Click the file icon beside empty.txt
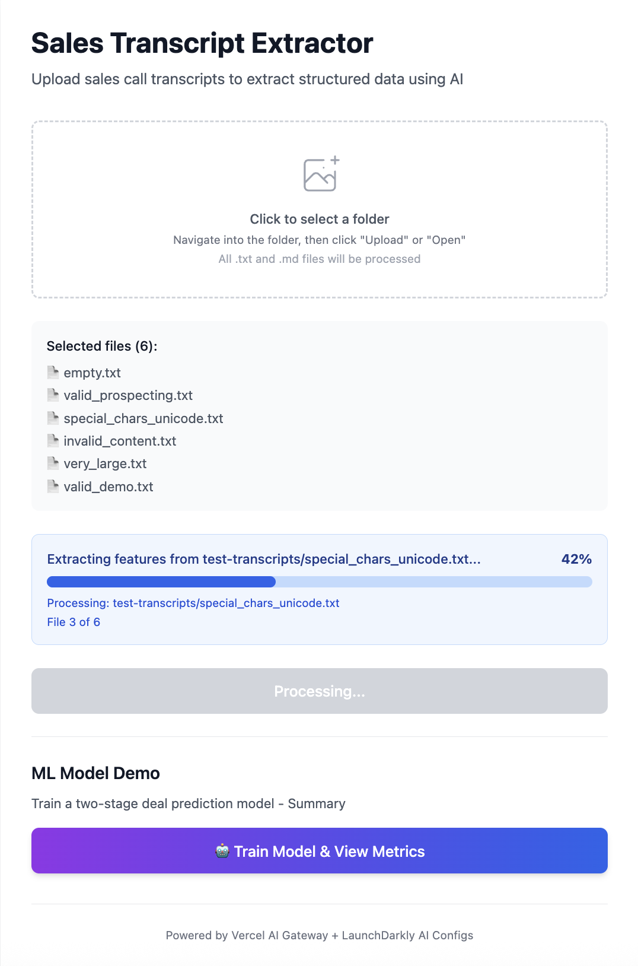Screen dimensions: 638x966 (52, 372)
